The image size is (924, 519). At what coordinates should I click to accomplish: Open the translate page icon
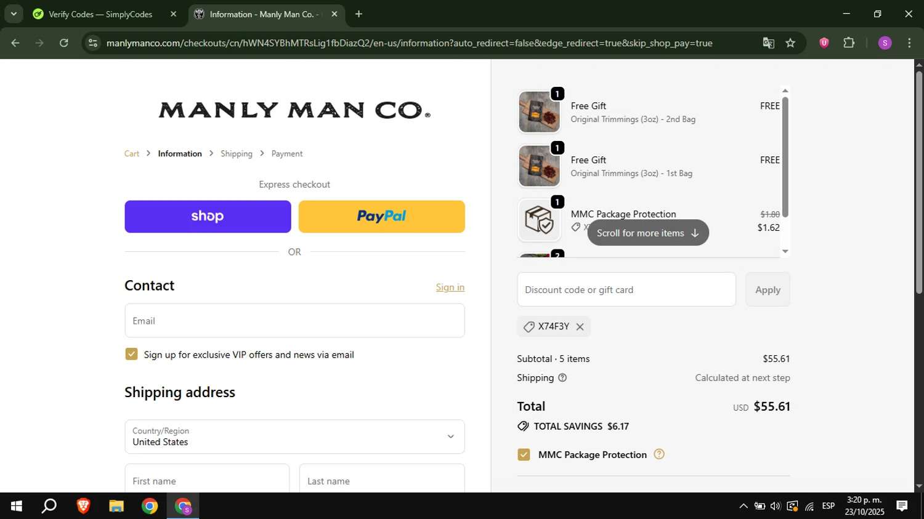[768, 43]
